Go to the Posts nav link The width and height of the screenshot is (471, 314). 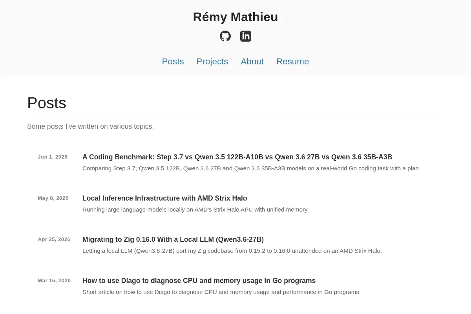(173, 62)
